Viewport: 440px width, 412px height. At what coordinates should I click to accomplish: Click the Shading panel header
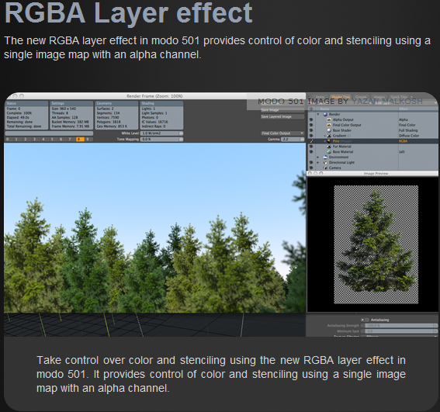coord(161,103)
